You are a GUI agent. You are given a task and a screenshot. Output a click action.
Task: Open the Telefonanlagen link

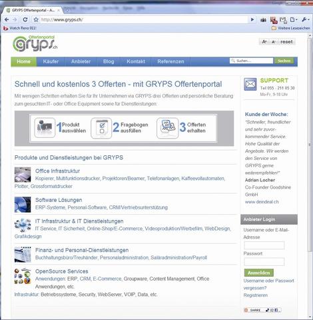[163, 179]
